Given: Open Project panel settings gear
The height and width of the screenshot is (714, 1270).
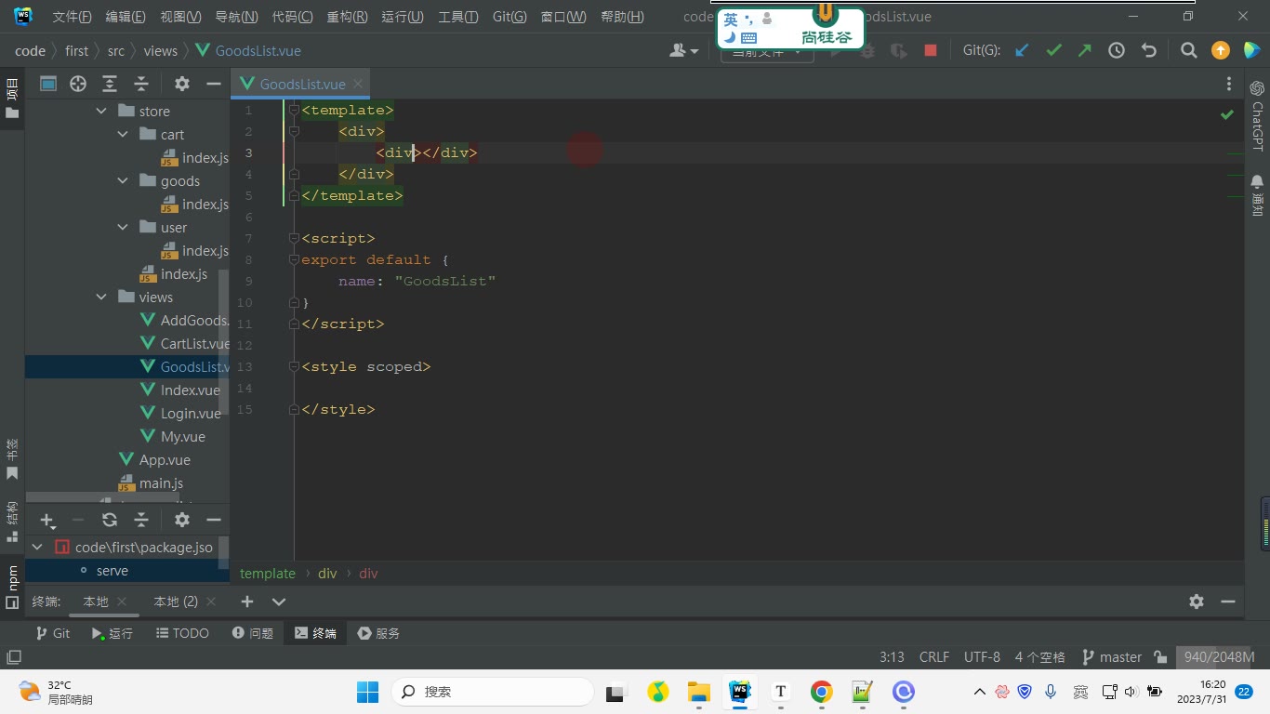Looking at the screenshot, I should tap(182, 84).
